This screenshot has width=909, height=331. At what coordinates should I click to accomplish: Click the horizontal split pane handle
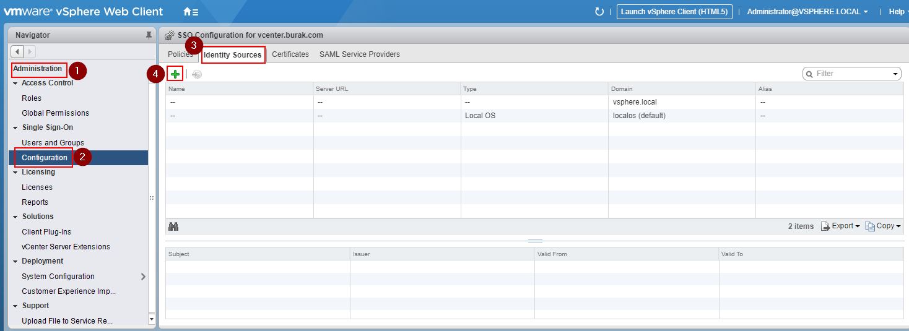[535, 241]
